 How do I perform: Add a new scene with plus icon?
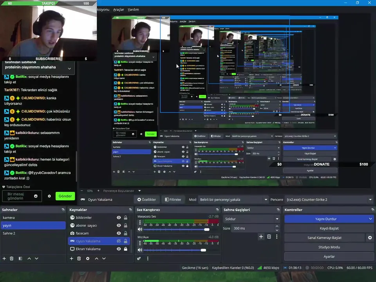4,258
